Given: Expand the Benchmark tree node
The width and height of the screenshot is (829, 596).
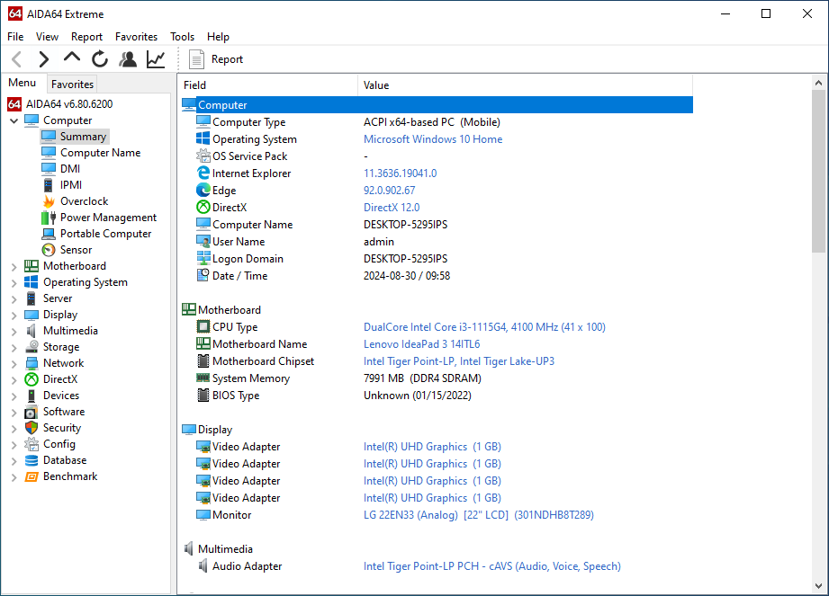Looking at the screenshot, I should pos(14,477).
